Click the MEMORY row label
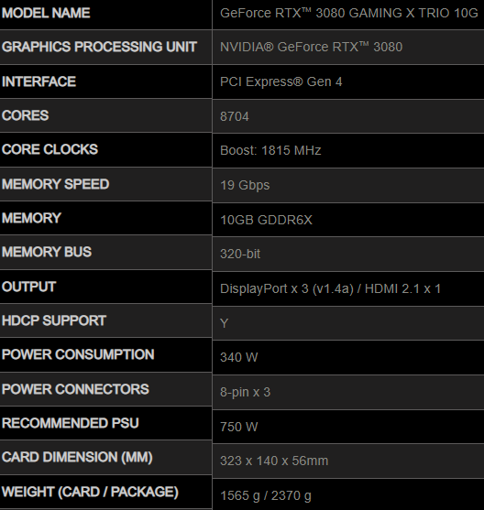The width and height of the screenshot is (484, 510). (31, 218)
